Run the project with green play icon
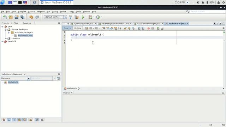This screenshot has width=226, height=127. [83, 17]
